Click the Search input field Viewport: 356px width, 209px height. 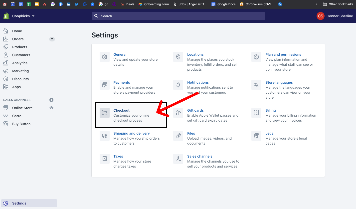point(178,16)
